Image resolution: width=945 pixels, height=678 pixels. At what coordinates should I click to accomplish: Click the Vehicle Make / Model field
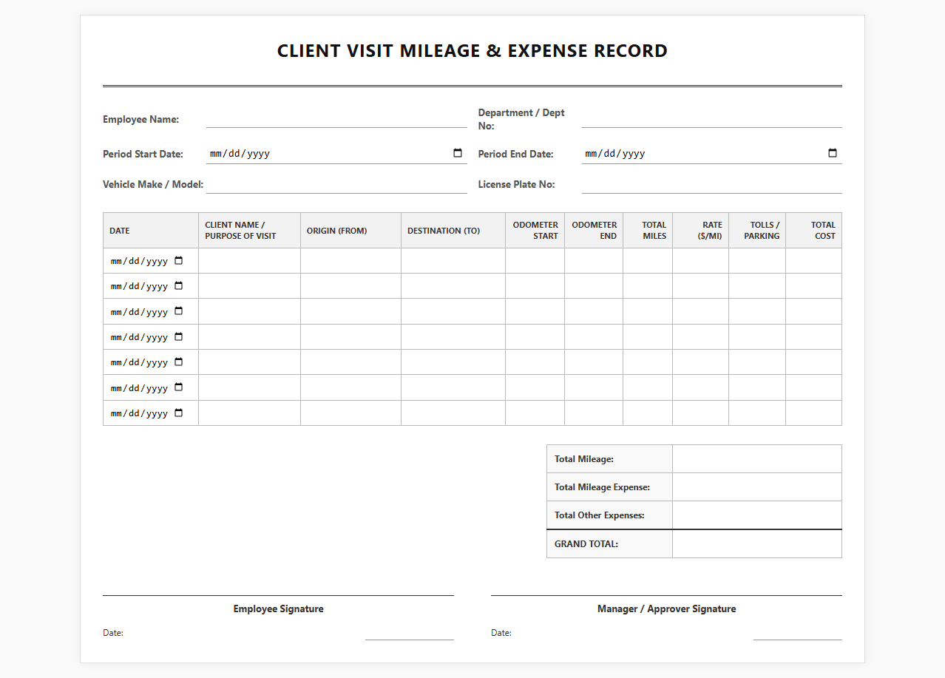[336, 184]
